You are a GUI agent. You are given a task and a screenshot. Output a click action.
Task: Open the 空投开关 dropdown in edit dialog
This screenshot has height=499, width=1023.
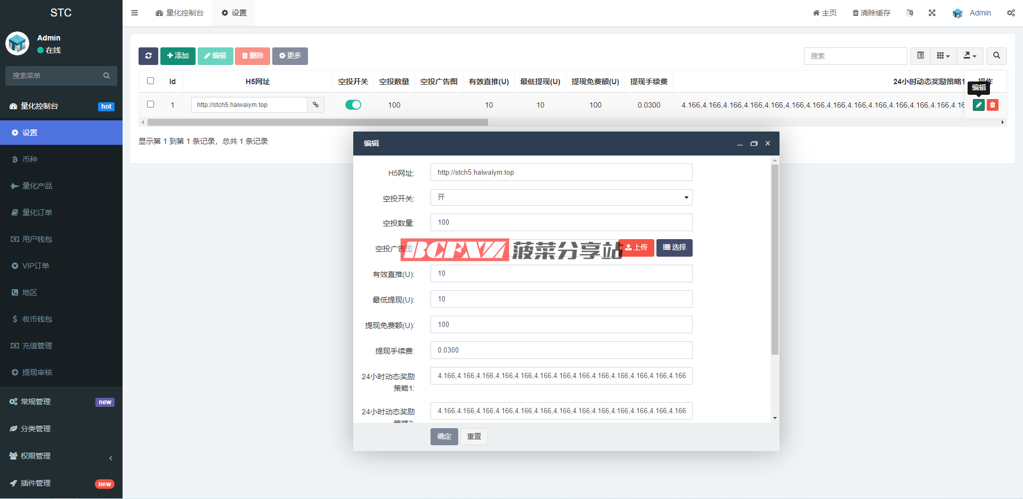(561, 198)
